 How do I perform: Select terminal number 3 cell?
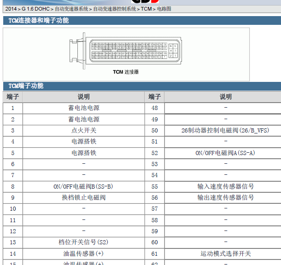[13, 131]
